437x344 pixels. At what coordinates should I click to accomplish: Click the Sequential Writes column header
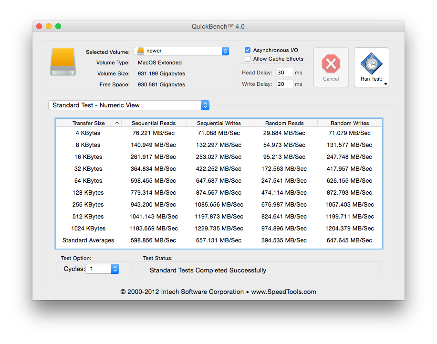[219, 123]
